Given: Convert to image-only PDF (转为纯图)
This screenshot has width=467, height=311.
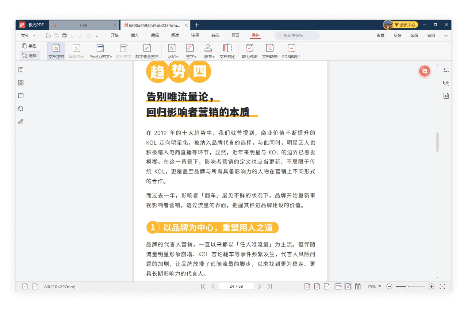Looking at the screenshot, I should [249, 51].
